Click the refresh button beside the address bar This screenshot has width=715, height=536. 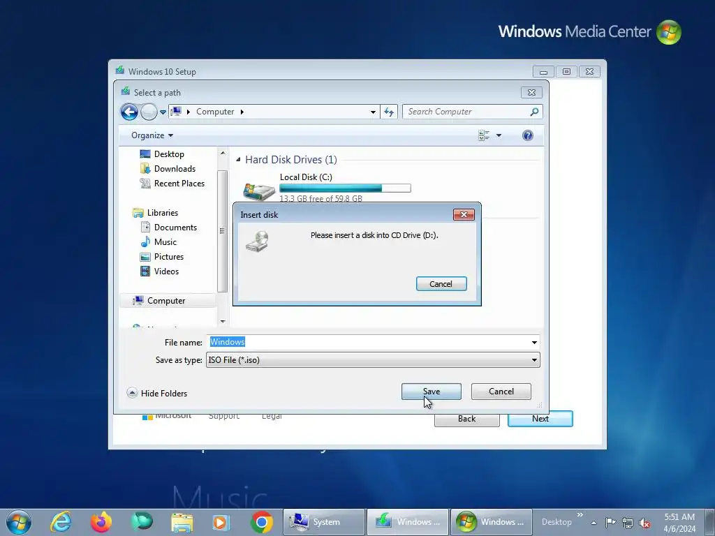click(x=388, y=112)
